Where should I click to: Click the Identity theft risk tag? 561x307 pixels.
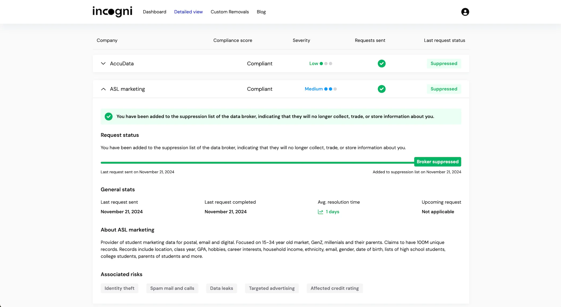pos(119,288)
